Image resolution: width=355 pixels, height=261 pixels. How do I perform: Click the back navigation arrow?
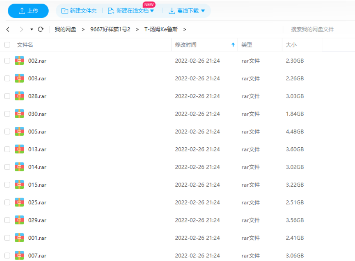(x=8, y=29)
